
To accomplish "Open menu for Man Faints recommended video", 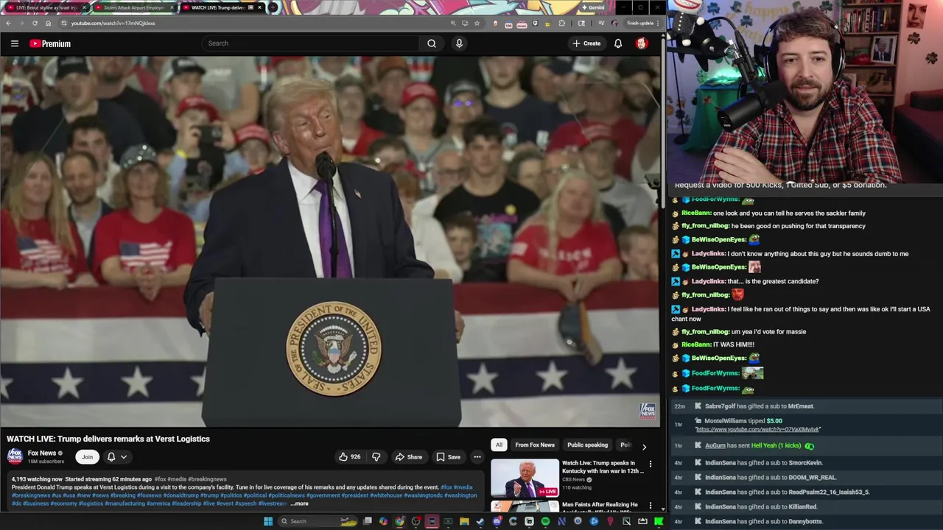I will (x=650, y=506).
